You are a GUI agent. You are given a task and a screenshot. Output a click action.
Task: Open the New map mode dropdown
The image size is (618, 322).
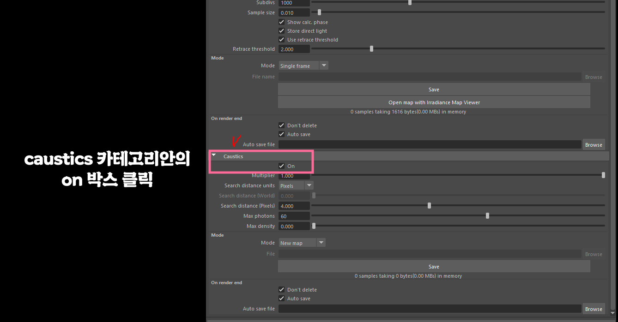coord(302,243)
